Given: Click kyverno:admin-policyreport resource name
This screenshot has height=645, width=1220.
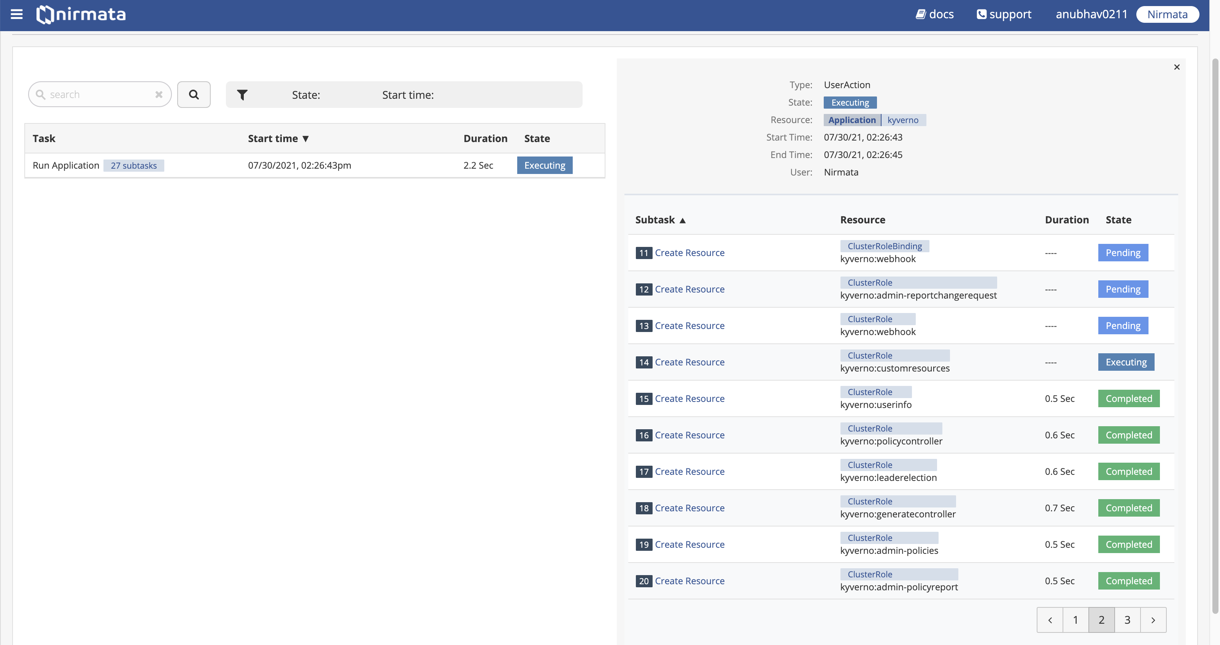Looking at the screenshot, I should click(x=898, y=587).
